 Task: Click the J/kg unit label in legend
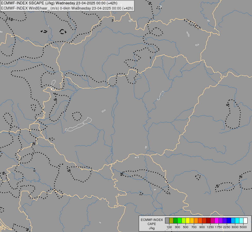[x=152, y=228]
